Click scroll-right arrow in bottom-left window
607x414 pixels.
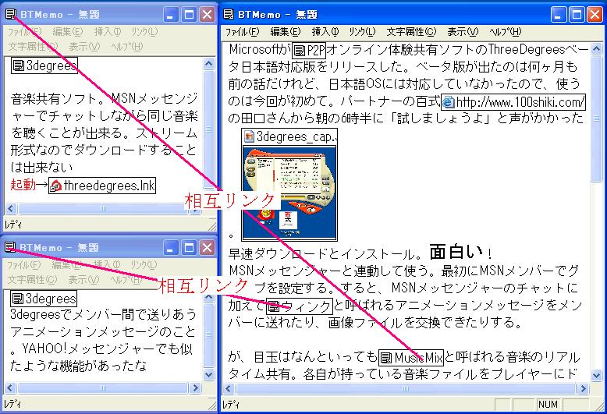click(196, 387)
